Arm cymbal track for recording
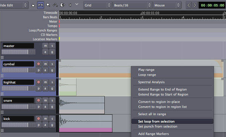Viewport: 226px width, 137px height. point(38,64)
